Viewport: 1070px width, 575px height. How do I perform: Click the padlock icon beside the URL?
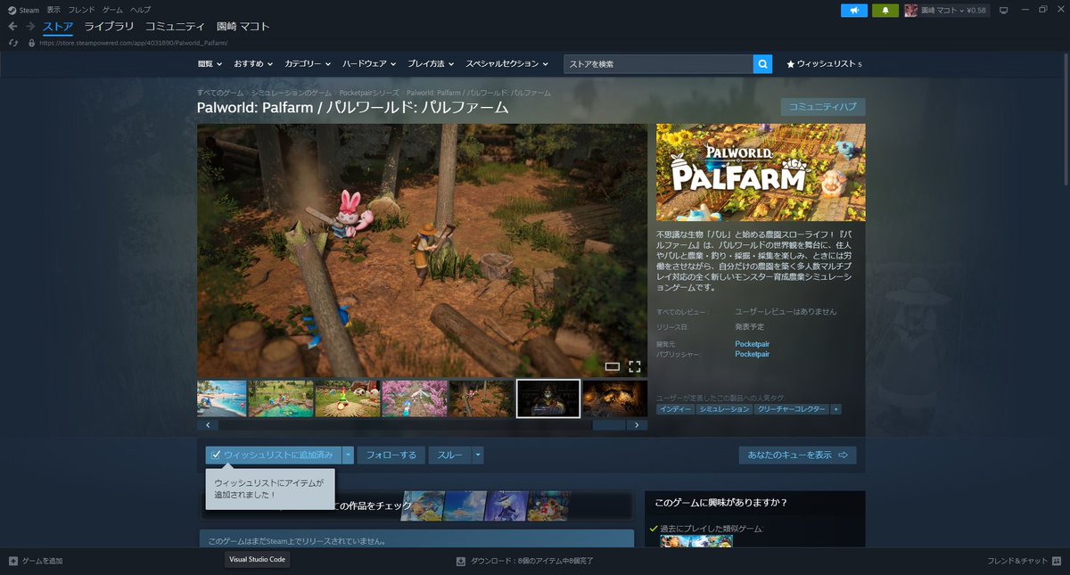(31, 42)
